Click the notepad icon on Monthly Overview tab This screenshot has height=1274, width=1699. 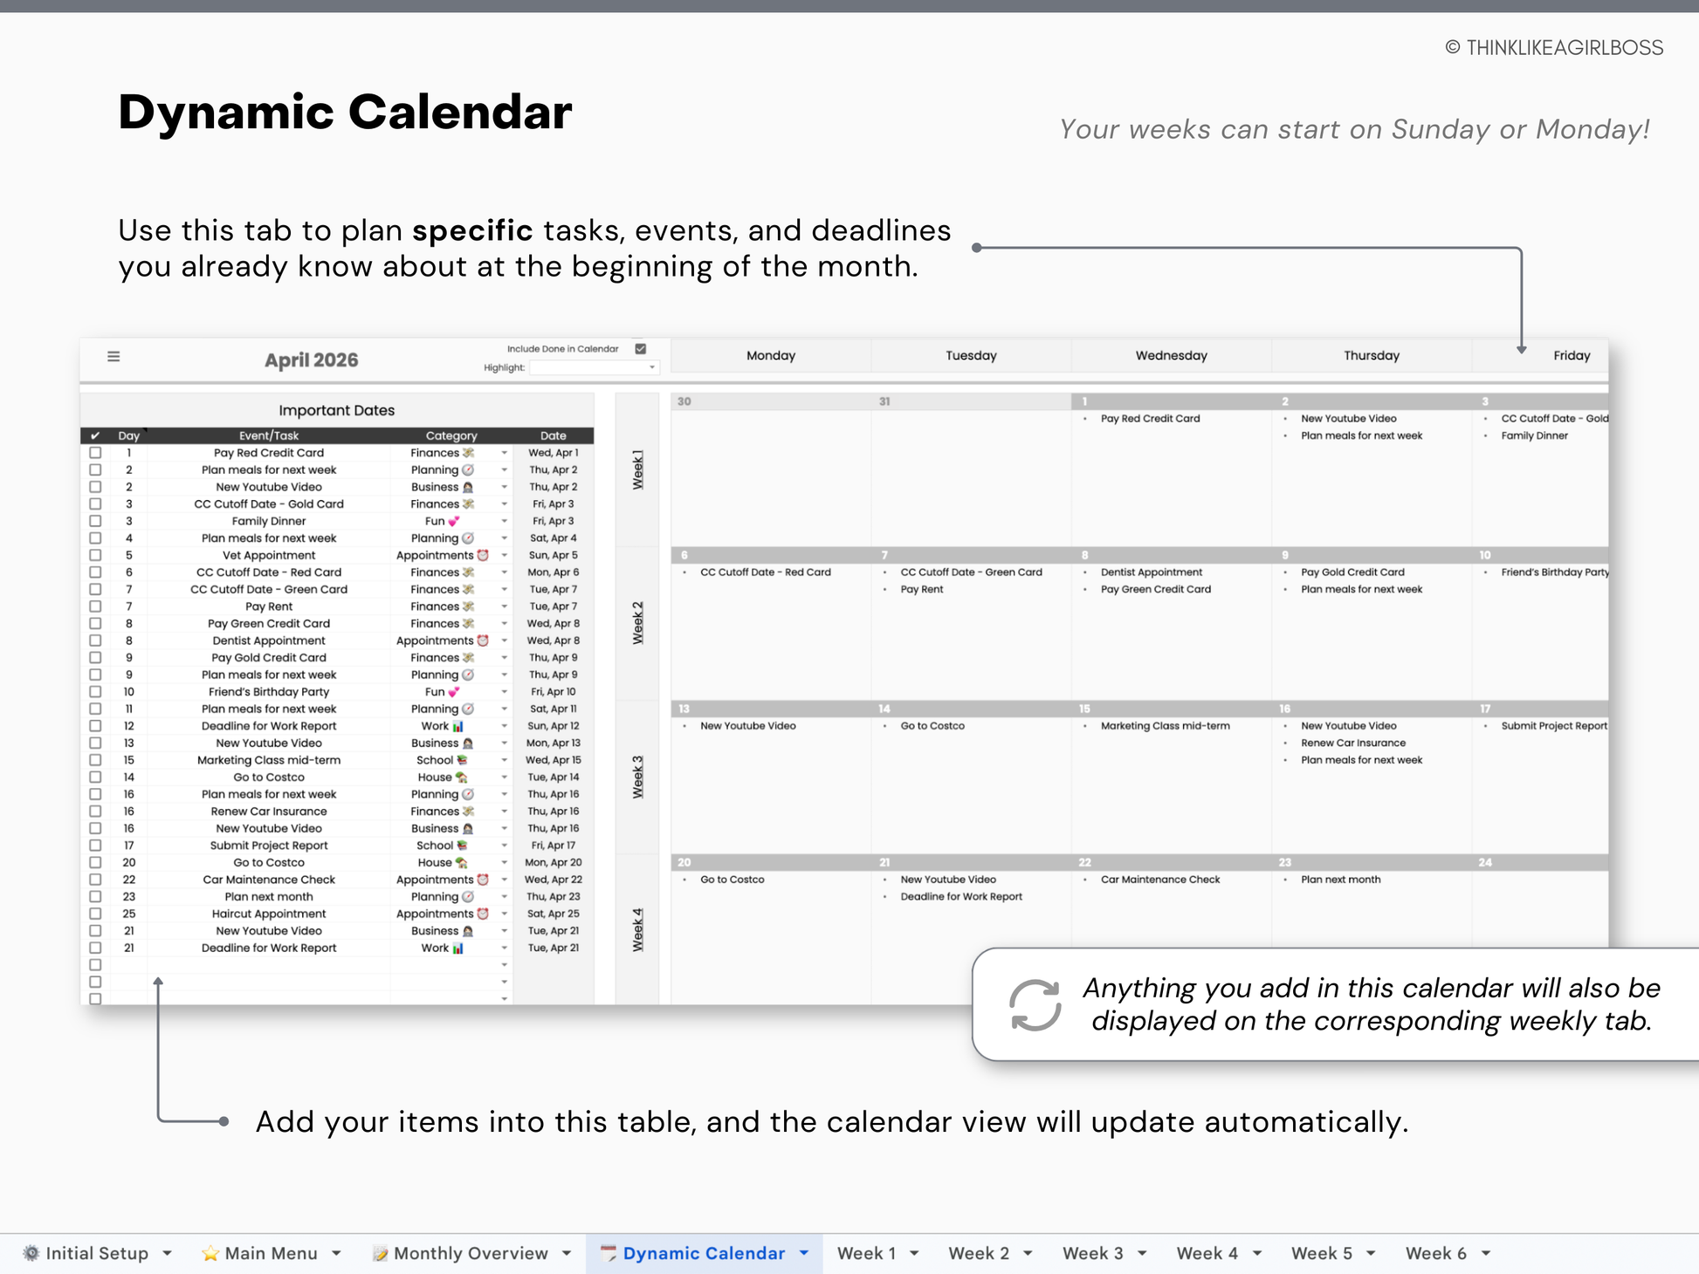(x=380, y=1253)
